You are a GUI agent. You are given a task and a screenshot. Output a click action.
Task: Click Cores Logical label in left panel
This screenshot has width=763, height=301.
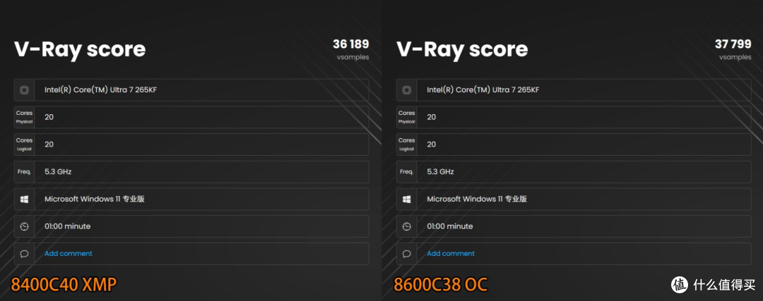pyautogui.click(x=24, y=145)
